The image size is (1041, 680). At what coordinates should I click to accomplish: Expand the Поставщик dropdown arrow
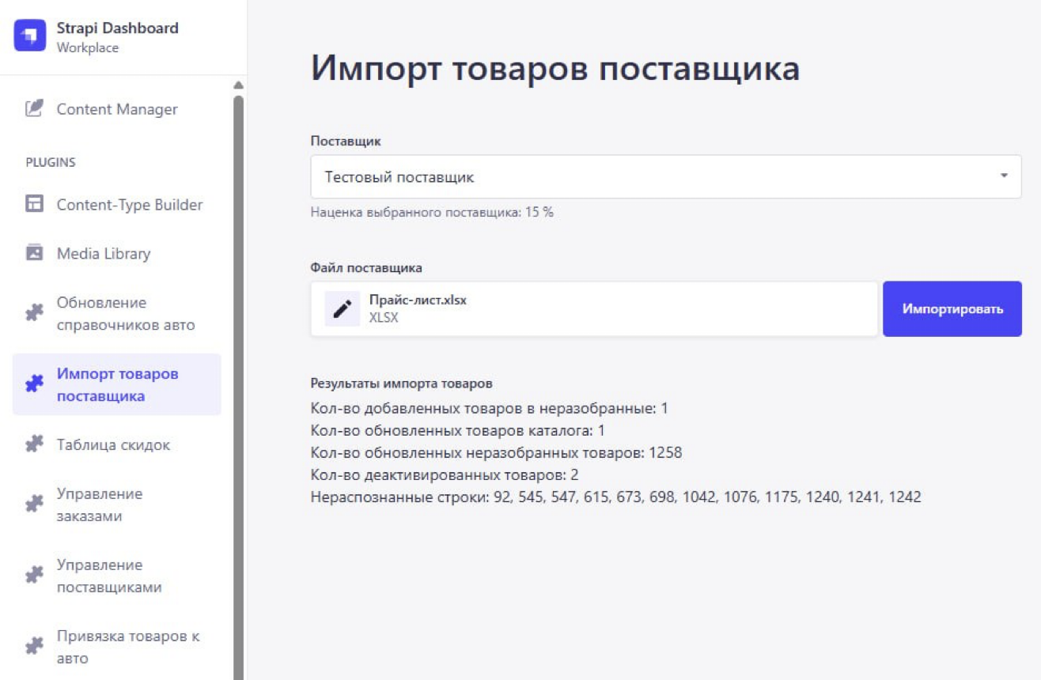tap(1004, 176)
